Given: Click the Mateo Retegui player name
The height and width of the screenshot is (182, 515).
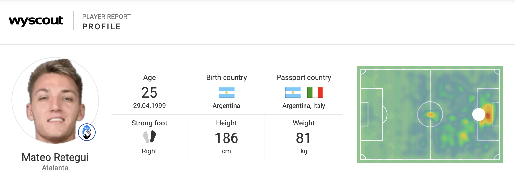Looking at the screenshot, I should coord(55,157).
